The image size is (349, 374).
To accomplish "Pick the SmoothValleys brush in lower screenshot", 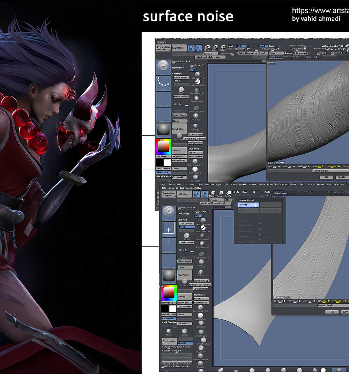I will [x=203, y=340].
